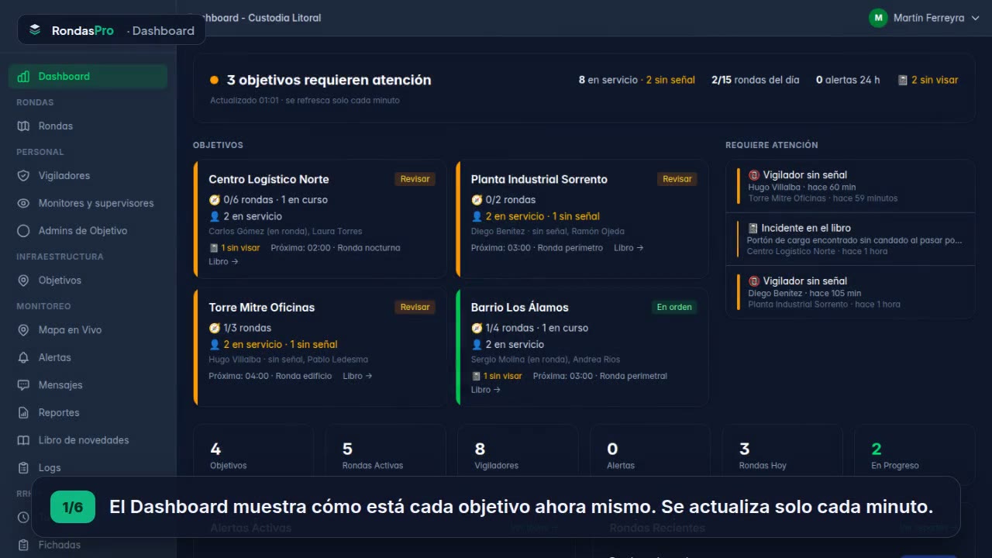The height and width of the screenshot is (558, 992).
Task: Click the '3 objetivos requieren atención' heading
Action: (x=329, y=80)
